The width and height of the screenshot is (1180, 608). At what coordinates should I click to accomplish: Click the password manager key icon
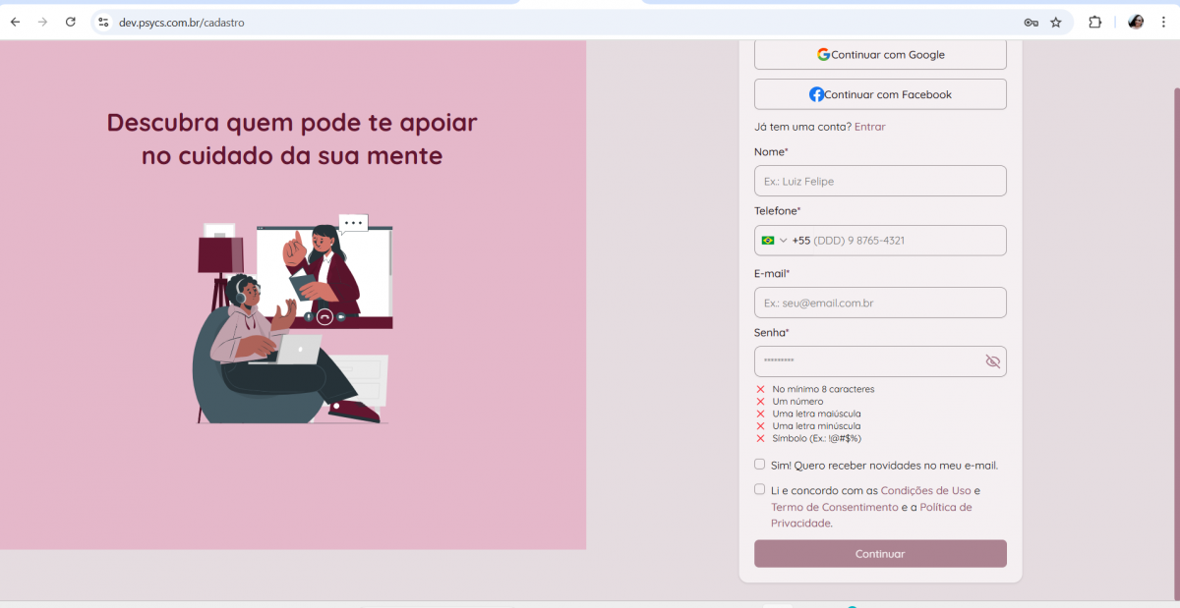tap(1031, 23)
